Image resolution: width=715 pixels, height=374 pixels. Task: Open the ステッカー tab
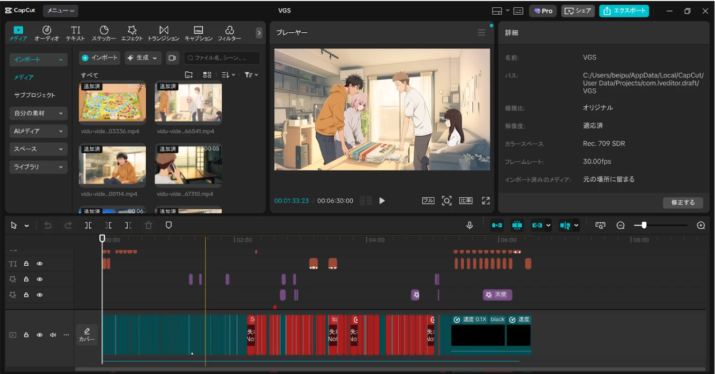pyautogui.click(x=104, y=33)
